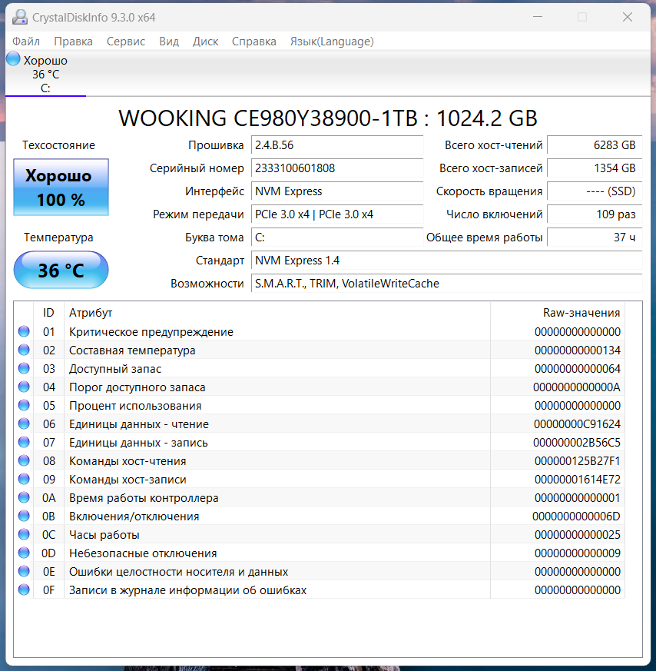The image size is (656, 671).
Task: Click status orb for 0E Ошибки целостности носителя
Action: tap(24, 571)
